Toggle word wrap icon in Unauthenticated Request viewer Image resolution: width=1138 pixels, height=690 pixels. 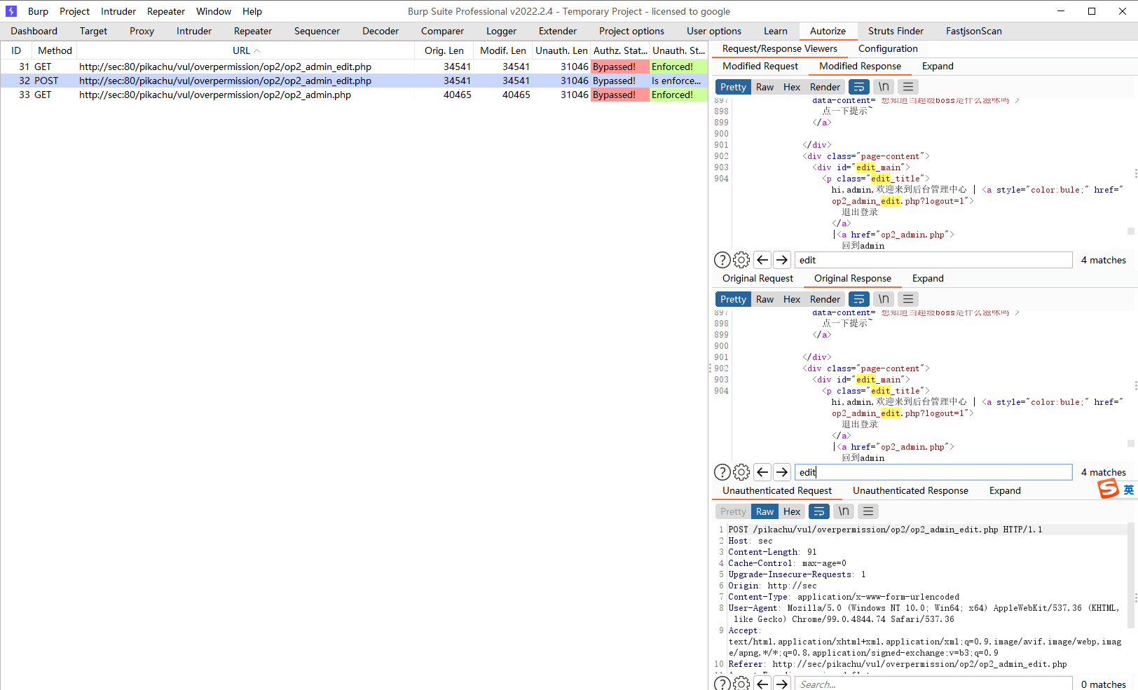818,511
